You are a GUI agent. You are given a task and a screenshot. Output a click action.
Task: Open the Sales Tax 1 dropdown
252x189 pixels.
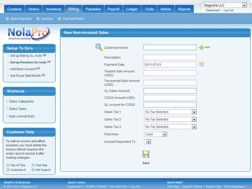point(194,112)
